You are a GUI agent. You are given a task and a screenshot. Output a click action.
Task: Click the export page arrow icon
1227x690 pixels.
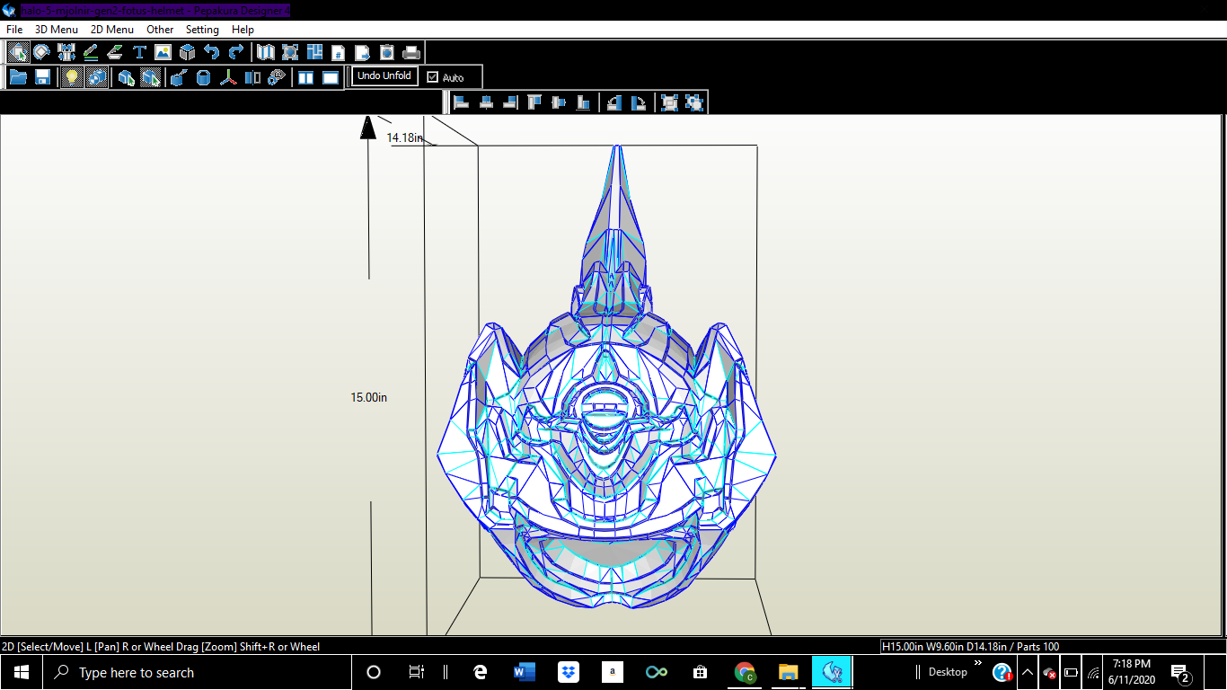click(x=362, y=52)
